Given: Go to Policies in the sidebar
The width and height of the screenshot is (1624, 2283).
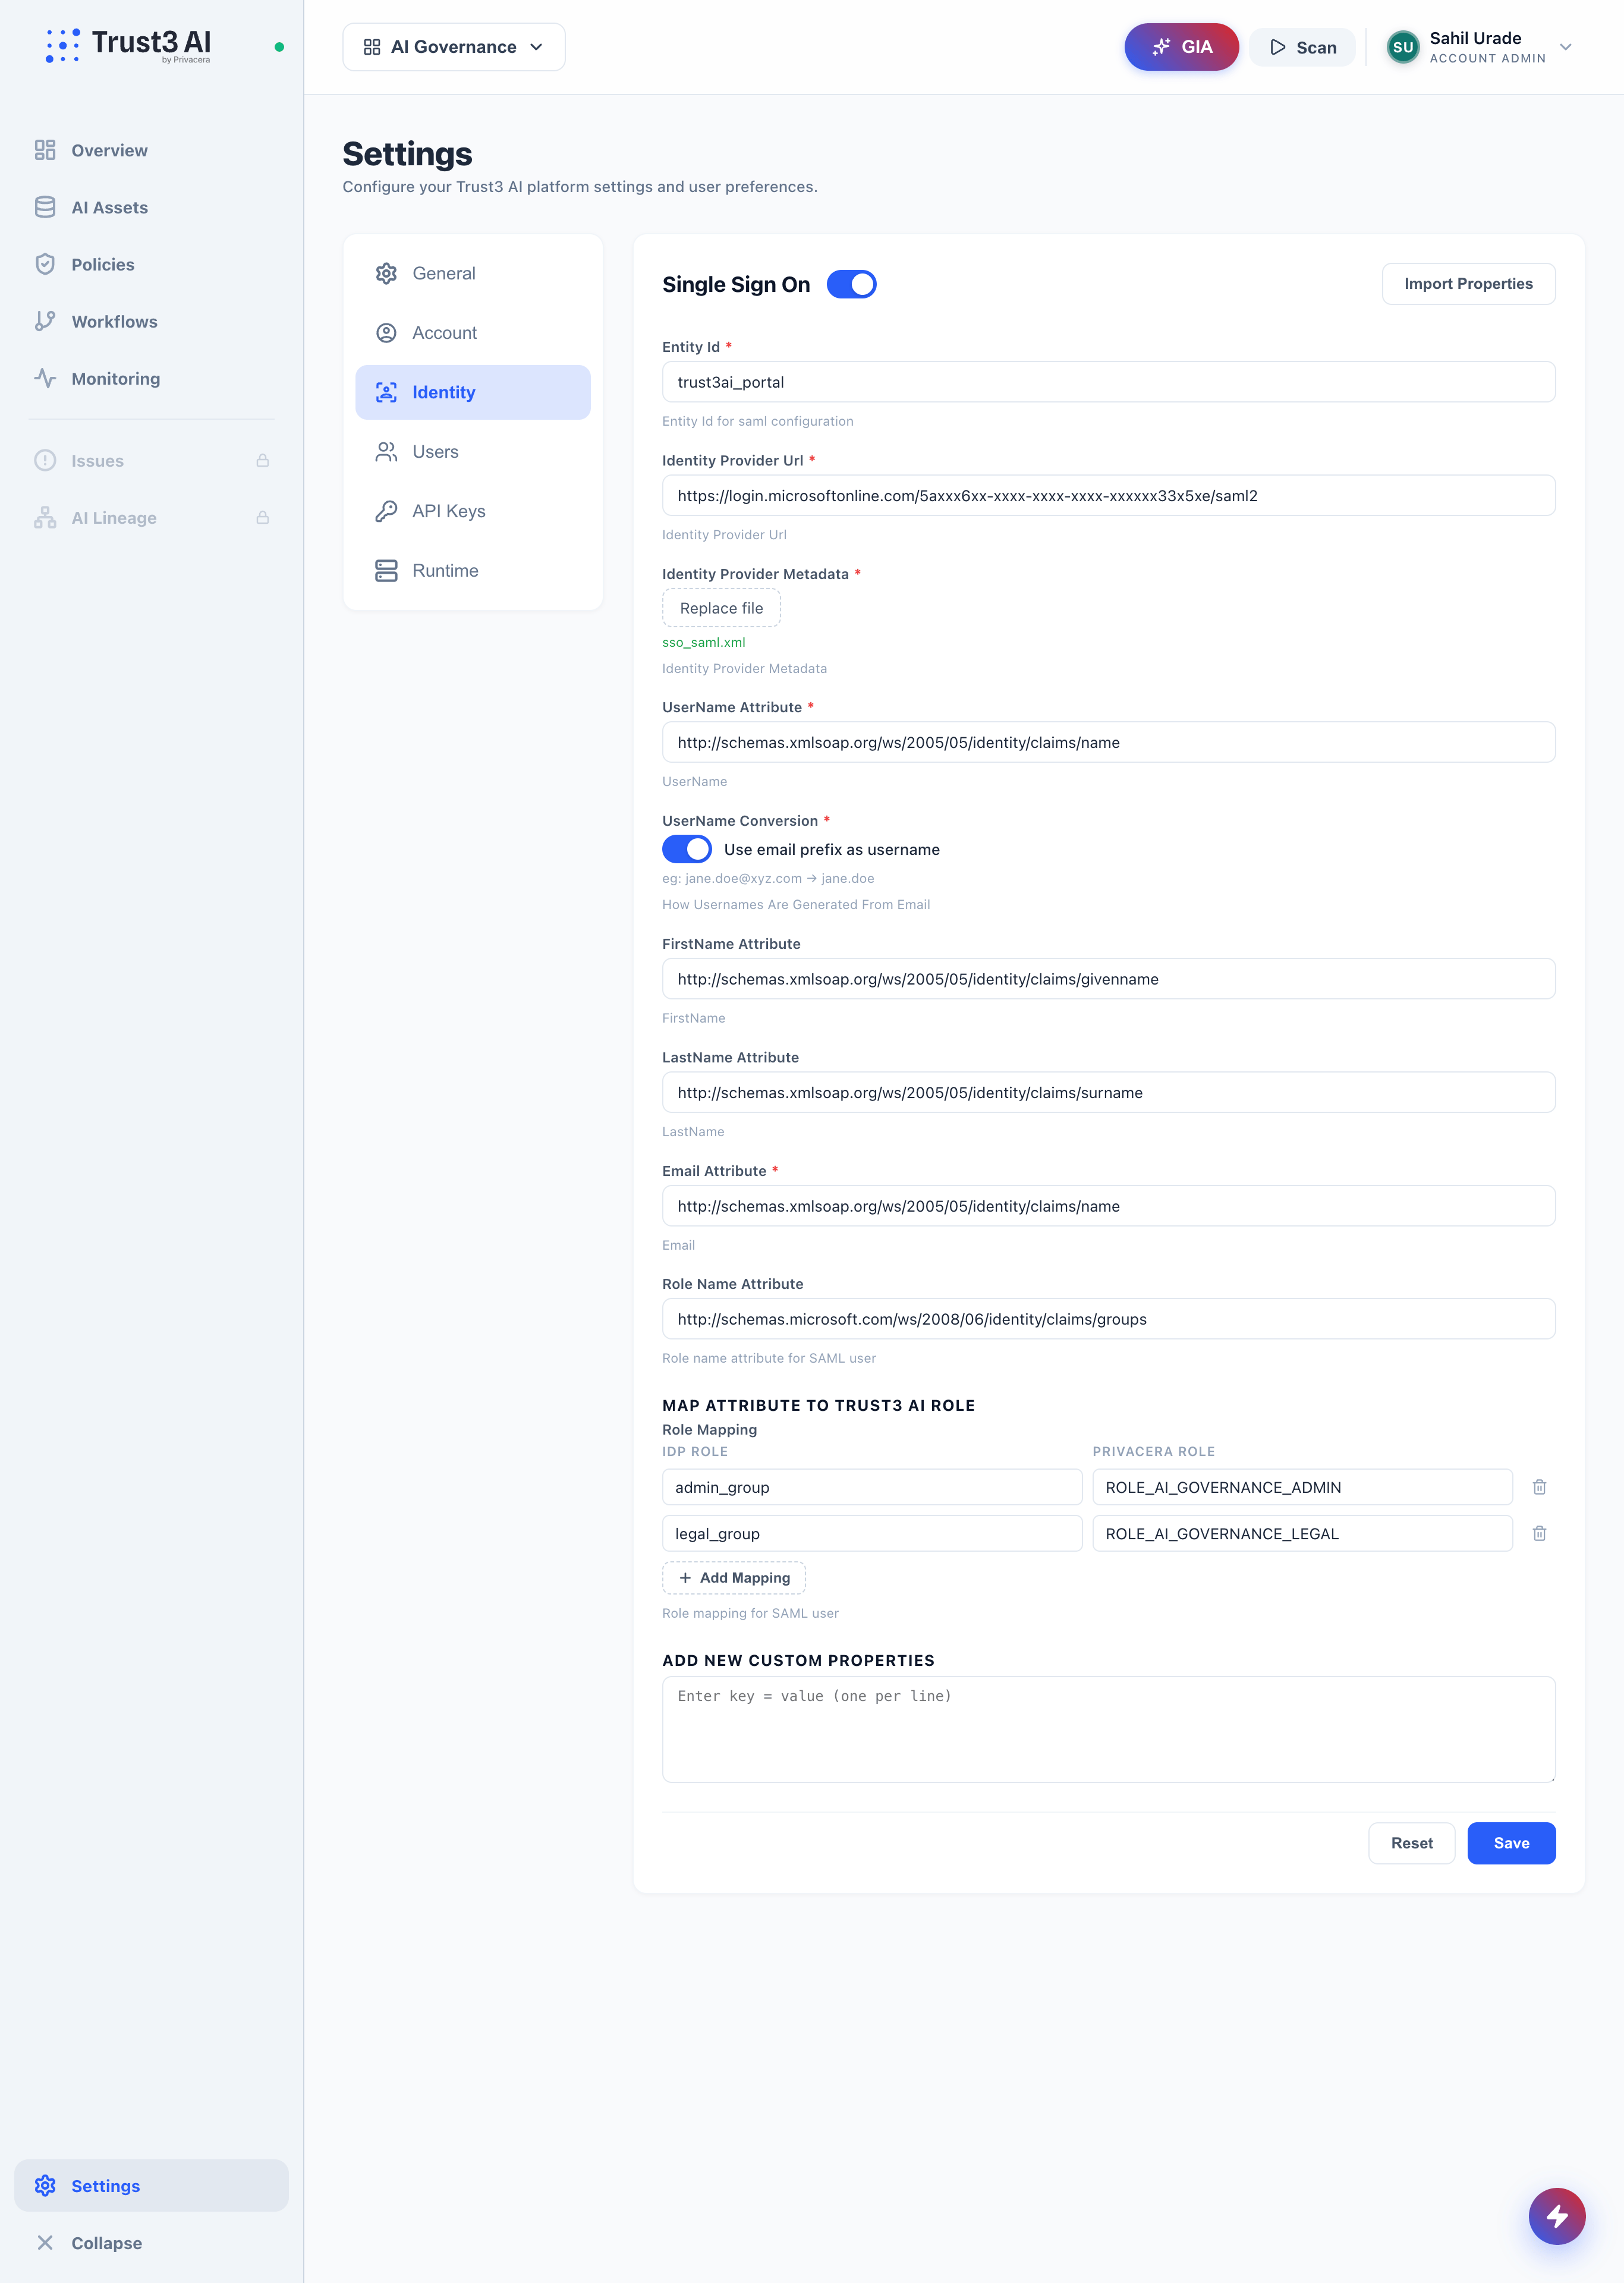Looking at the screenshot, I should [x=151, y=264].
